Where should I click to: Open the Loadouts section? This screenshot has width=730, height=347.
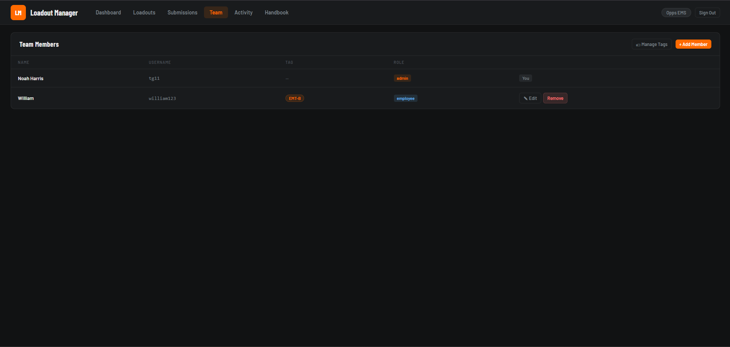click(144, 12)
